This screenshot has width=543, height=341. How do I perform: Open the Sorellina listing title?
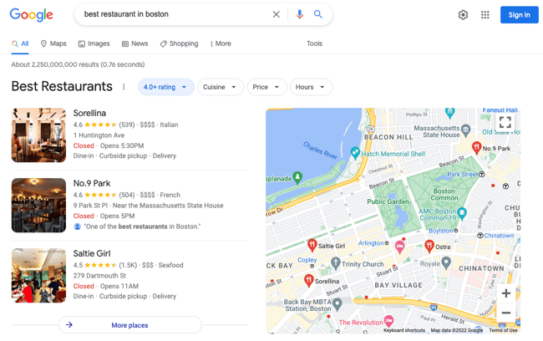(89, 114)
